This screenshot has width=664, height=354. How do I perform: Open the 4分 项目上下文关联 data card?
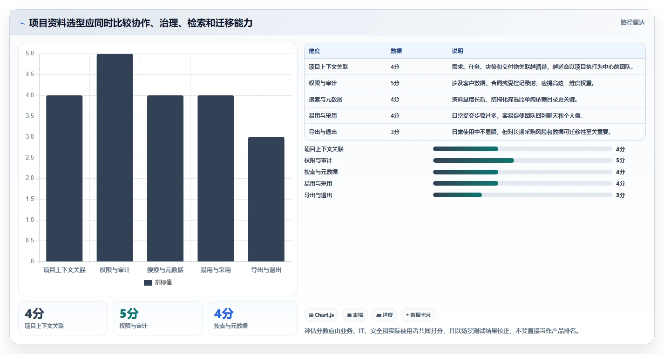pos(63,318)
